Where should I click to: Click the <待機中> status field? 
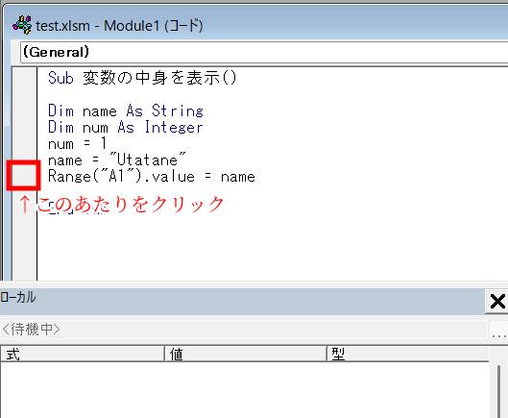click(x=243, y=330)
